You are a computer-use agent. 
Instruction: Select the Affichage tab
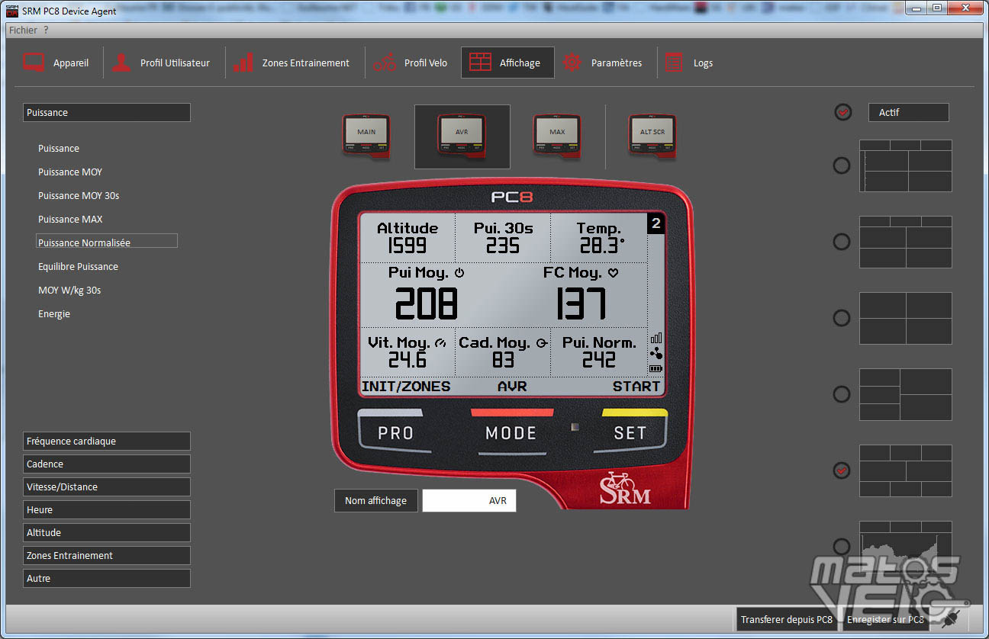507,63
